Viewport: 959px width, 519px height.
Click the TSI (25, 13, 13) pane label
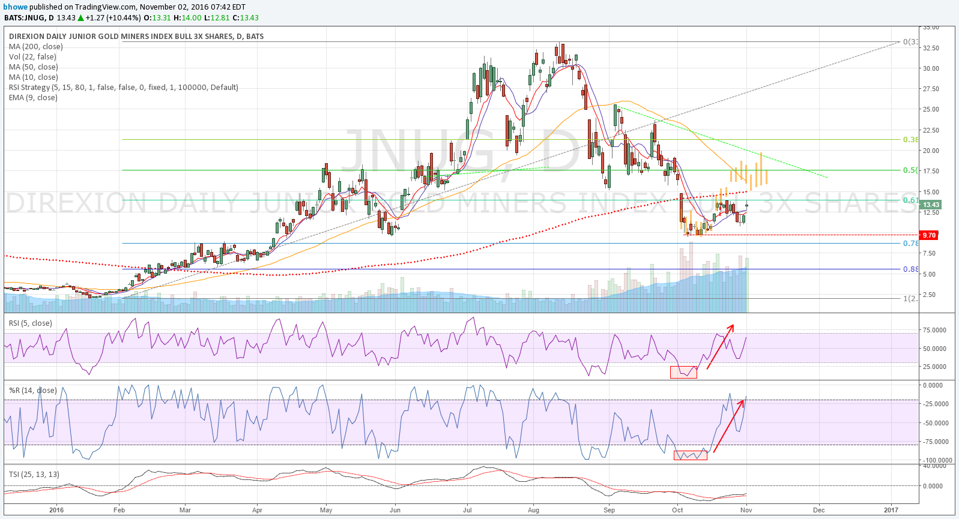coord(34,474)
